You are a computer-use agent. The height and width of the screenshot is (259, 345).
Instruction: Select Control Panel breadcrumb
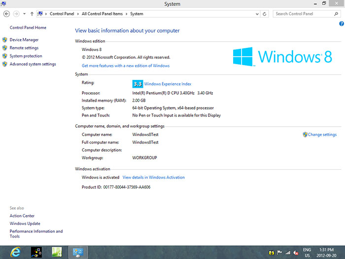pos(62,14)
